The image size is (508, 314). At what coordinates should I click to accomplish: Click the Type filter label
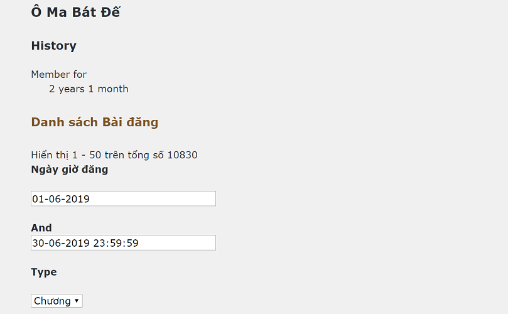pos(44,272)
